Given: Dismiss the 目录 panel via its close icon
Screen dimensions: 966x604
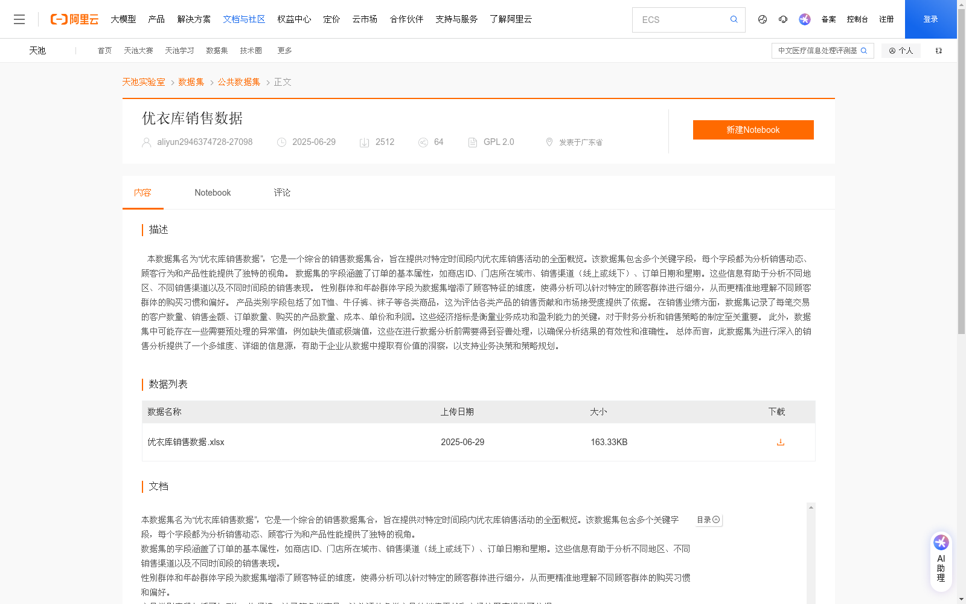Looking at the screenshot, I should pos(716,519).
